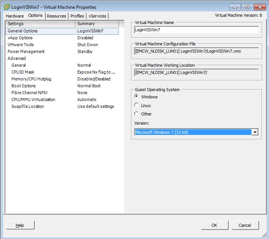269x239 pixels.
Task: Confirm with the OK button
Action: 215,225
